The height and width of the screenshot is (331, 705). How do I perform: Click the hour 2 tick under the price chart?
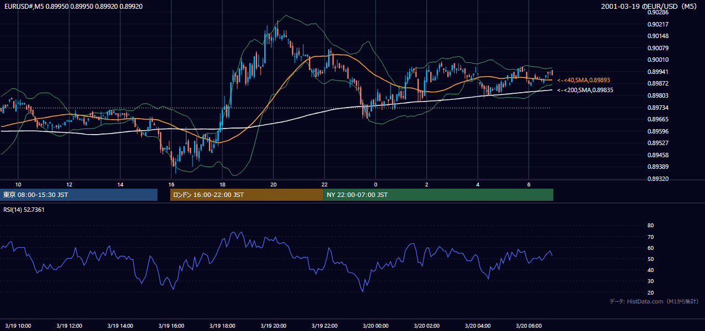(x=427, y=184)
